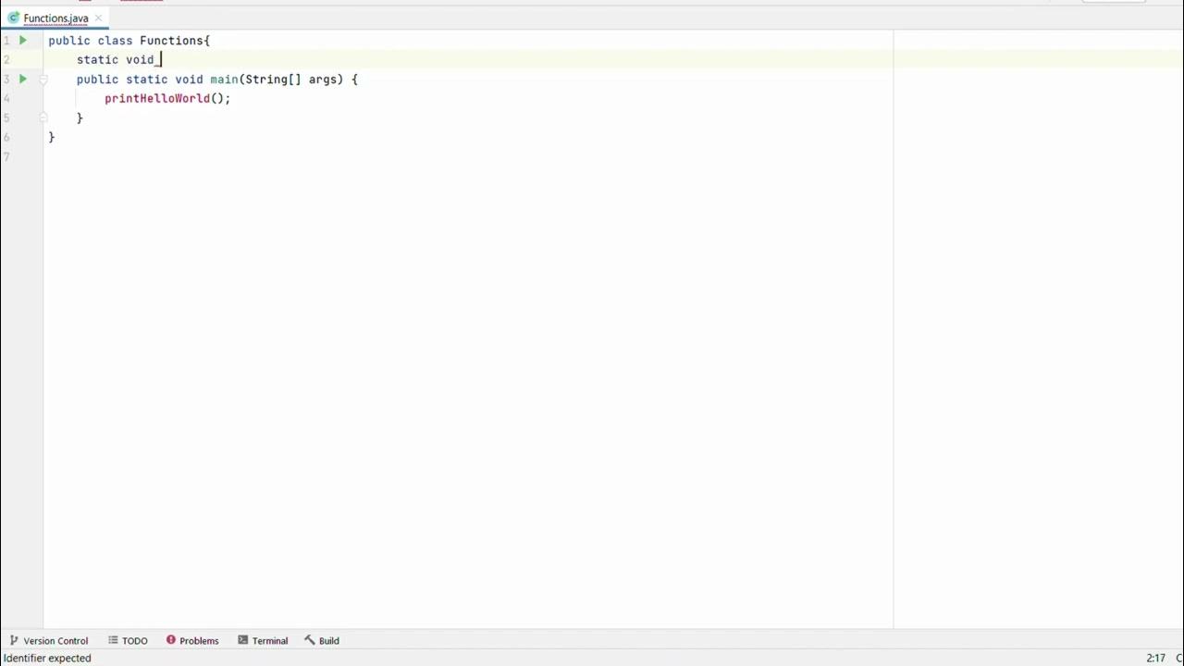Click the closing brace on line 6
This screenshot has height=666, width=1184.
coord(52,137)
